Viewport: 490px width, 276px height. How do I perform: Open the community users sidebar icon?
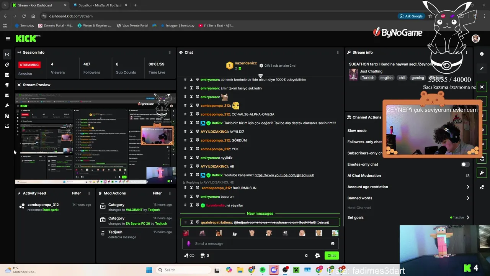click(7, 116)
